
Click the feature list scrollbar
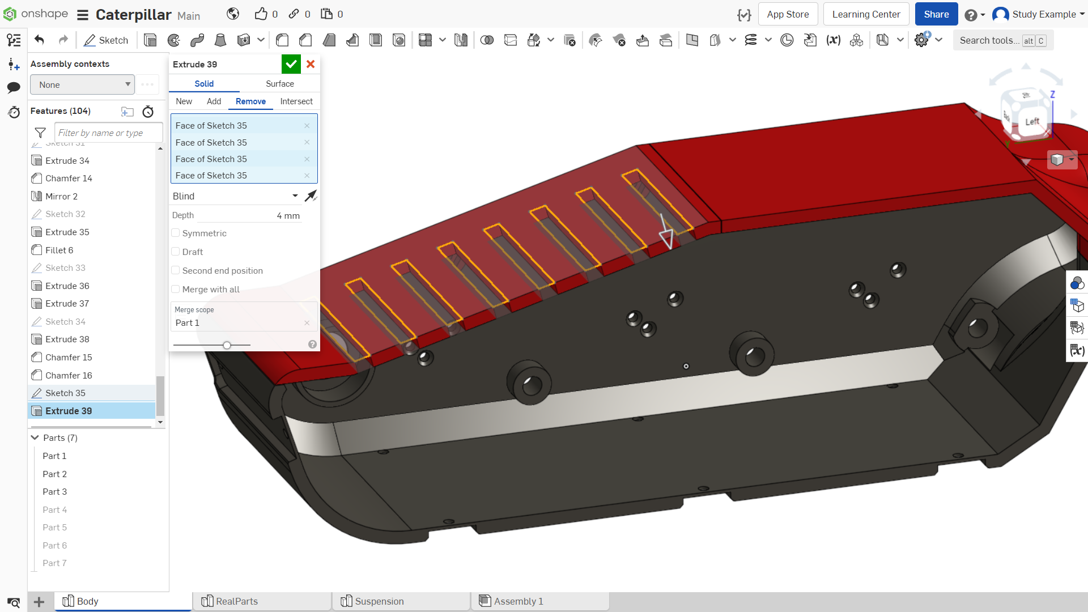pos(160,395)
